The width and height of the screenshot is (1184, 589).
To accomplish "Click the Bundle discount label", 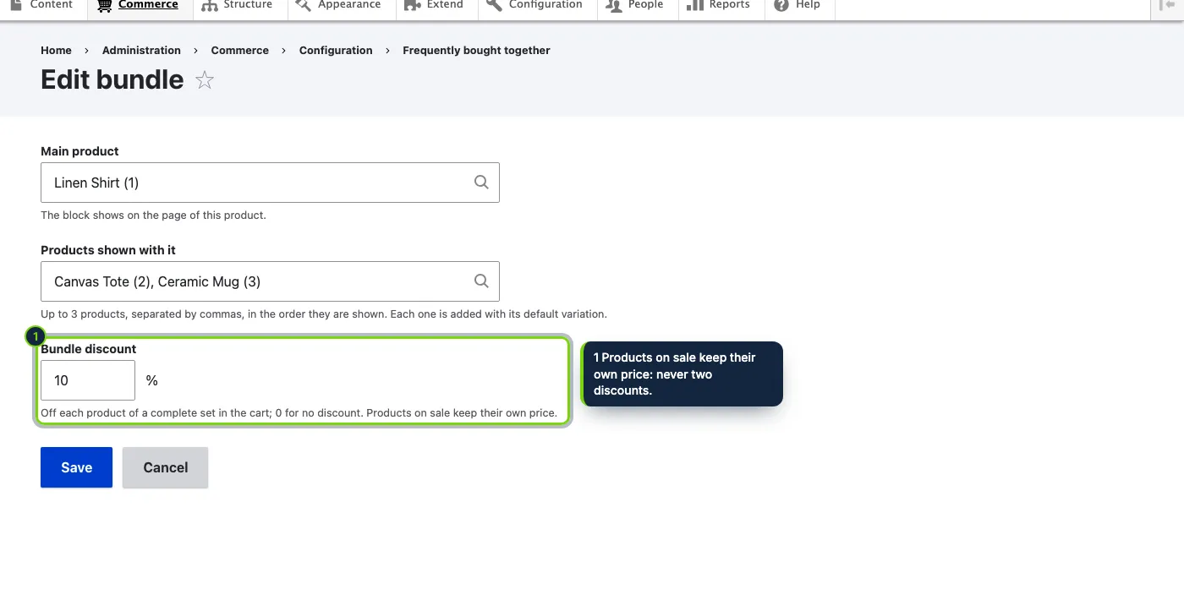I will (88, 349).
